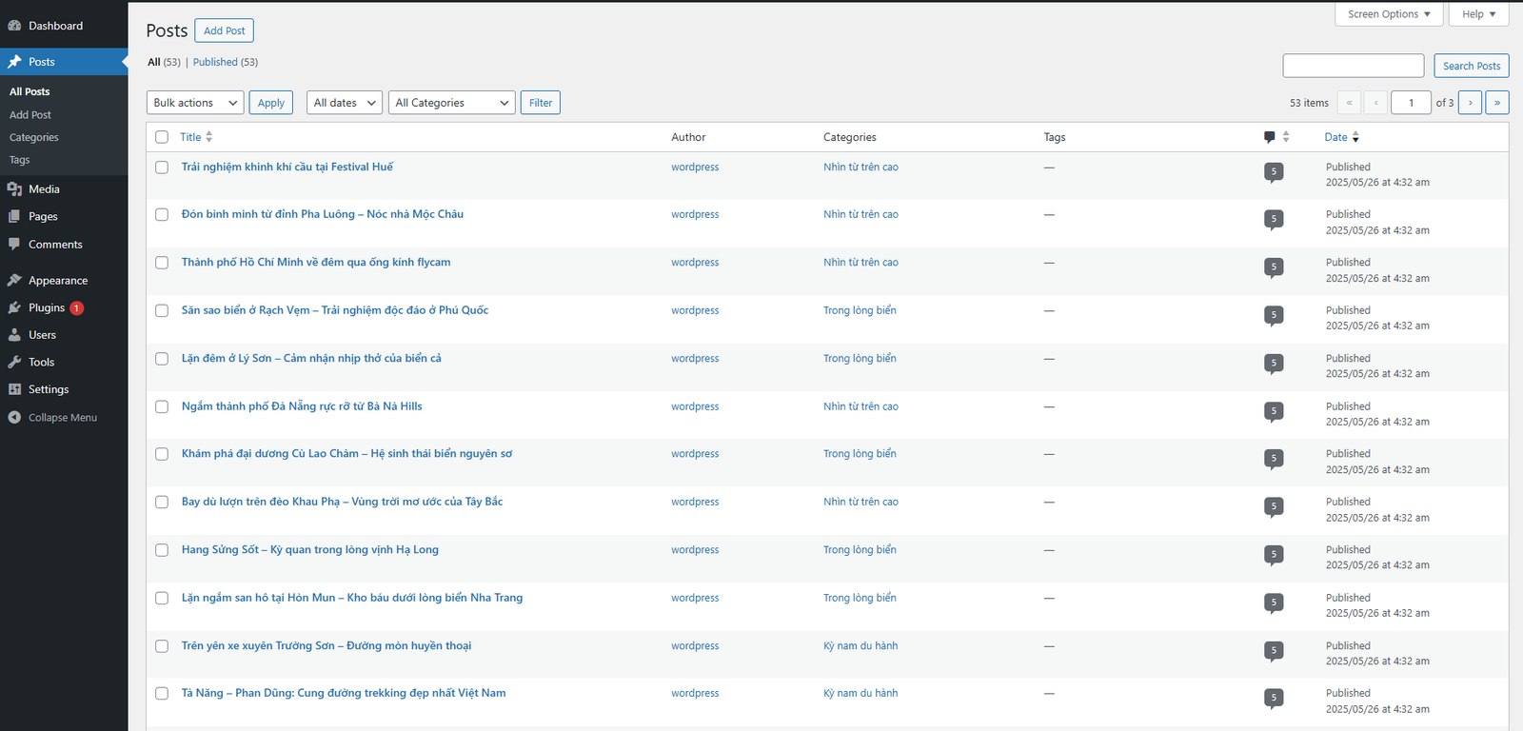Viewport: 1523px width, 731px height.
Task: Open the Screen Options tab
Action: [x=1389, y=14]
